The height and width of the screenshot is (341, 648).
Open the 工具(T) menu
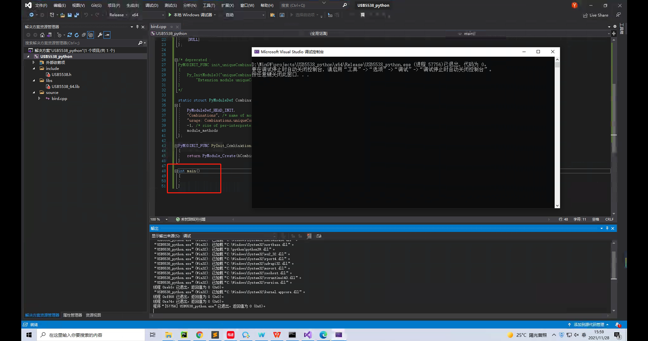pyautogui.click(x=208, y=5)
